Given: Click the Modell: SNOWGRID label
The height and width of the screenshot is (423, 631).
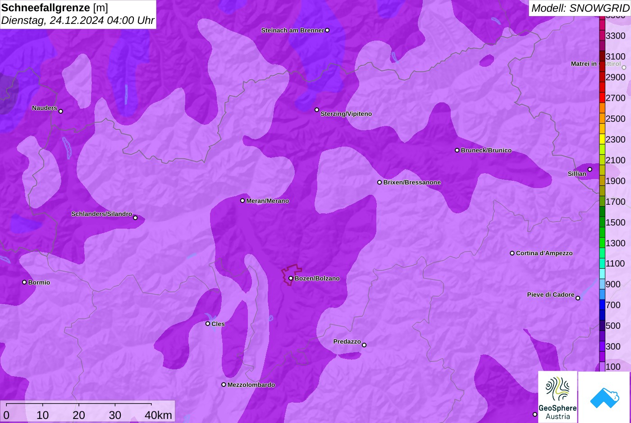Looking at the screenshot, I should pyautogui.click(x=580, y=8).
